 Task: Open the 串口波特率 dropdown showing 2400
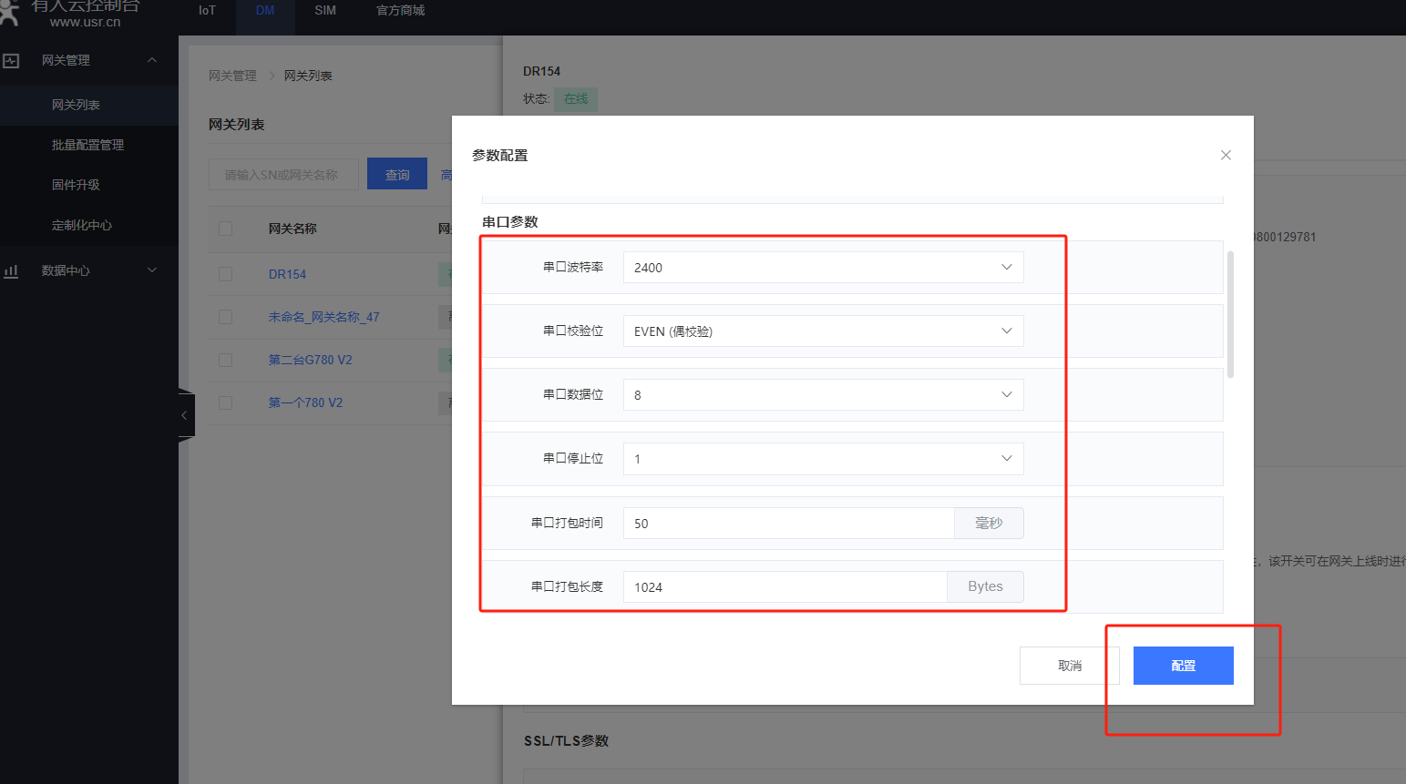click(x=822, y=268)
